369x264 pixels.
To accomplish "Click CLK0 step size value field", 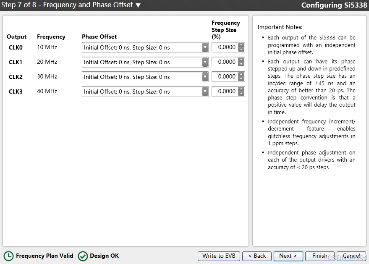I will coord(225,47).
